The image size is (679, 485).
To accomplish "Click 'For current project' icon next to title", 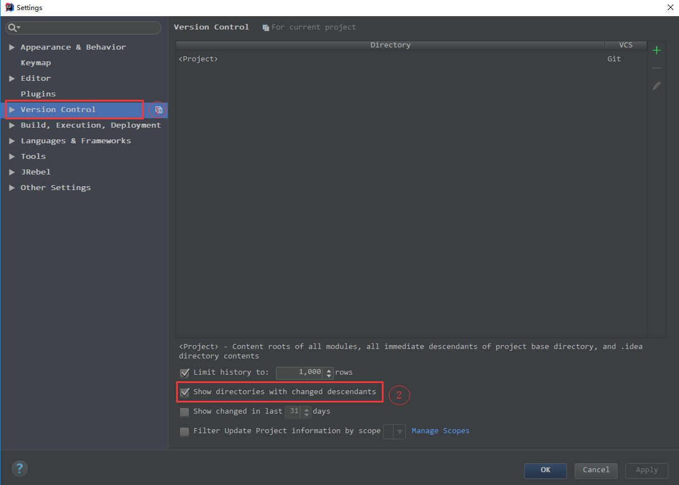I will [266, 27].
